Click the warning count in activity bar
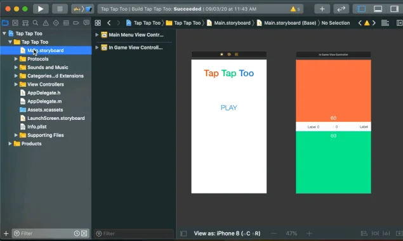 tap(295, 9)
